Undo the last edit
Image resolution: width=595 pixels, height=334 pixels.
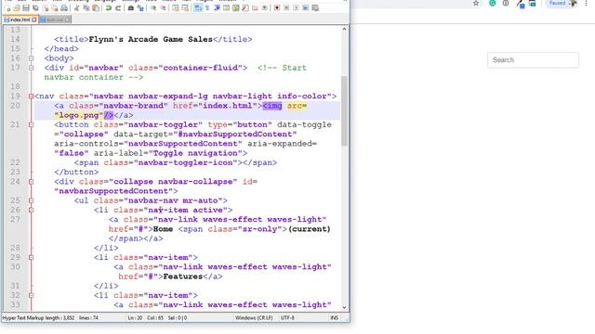click(108, 8)
